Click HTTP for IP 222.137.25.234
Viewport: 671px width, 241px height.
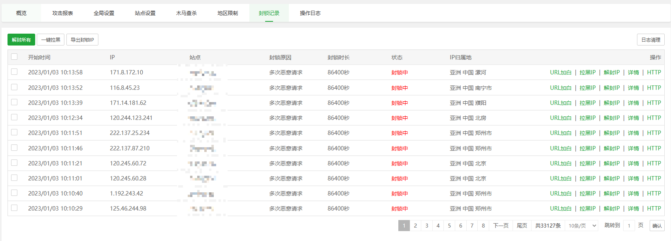[654, 133]
